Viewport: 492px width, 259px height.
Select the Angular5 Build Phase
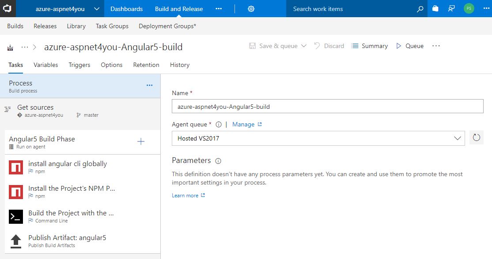coord(83,142)
